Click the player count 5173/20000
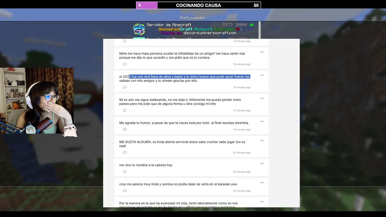The width and height of the screenshot is (386, 217). point(235,25)
